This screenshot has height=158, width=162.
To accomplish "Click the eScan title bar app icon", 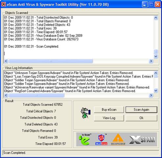I will 4,5.
